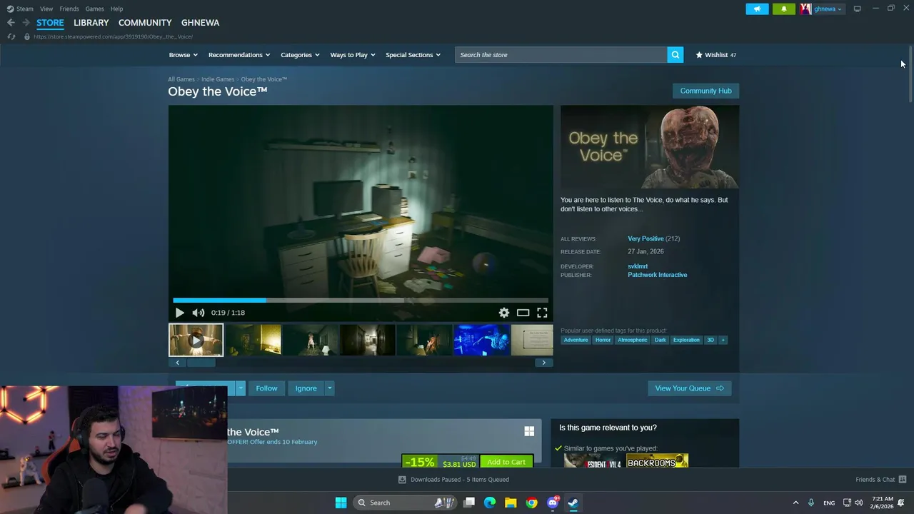Open Very Positive reviews link
The height and width of the screenshot is (514, 914).
pos(646,238)
